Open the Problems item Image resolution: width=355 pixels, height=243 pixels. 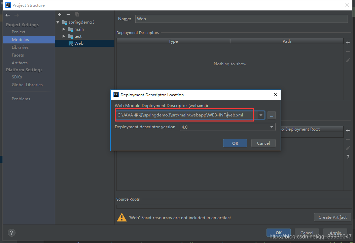(21, 99)
